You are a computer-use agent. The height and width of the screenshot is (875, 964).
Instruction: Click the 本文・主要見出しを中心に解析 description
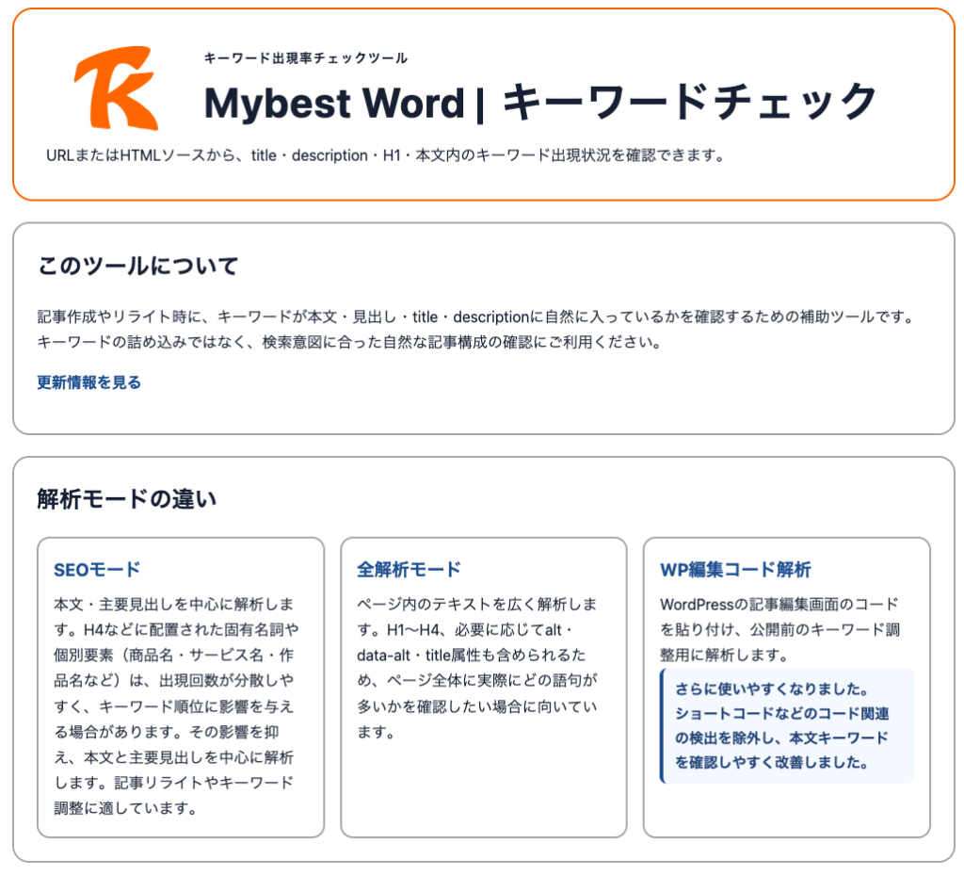[176, 705]
